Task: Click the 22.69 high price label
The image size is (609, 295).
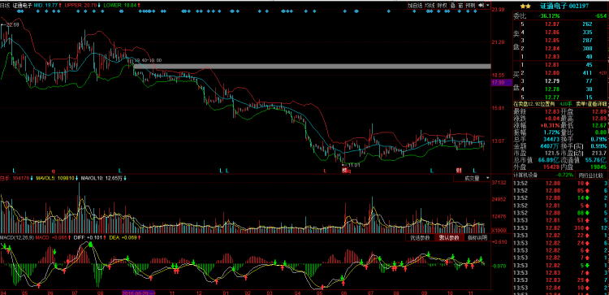Action: [12, 25]
